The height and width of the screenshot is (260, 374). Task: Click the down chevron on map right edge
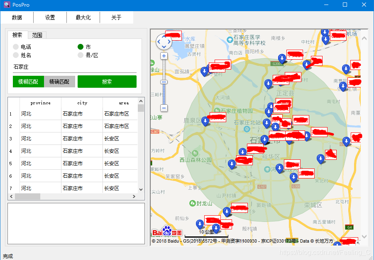pyautogui.click(x=364, y=236)
